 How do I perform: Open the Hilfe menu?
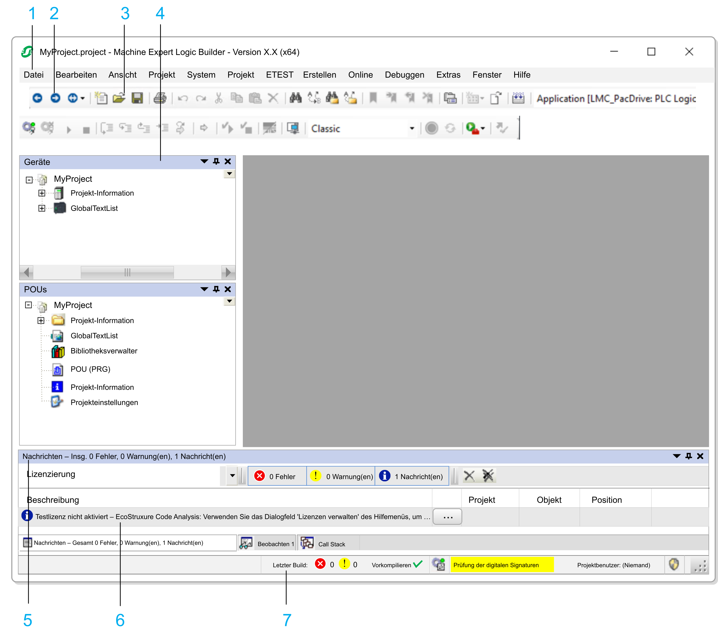(x=522, y=75)
